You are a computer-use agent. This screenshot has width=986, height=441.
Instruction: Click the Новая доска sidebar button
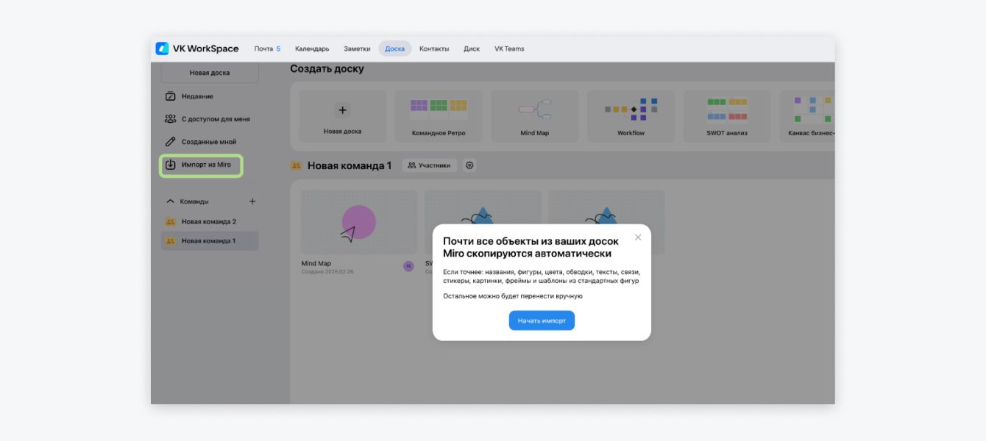[x=210, y=73]
